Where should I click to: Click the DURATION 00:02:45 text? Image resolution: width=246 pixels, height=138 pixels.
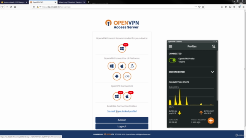[x=173, y=121]
